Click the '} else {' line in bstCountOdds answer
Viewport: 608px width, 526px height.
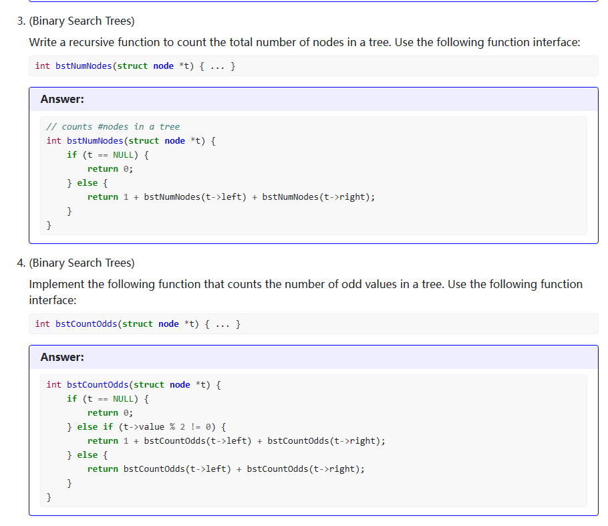pyautogui.click(x=88, y=455)
